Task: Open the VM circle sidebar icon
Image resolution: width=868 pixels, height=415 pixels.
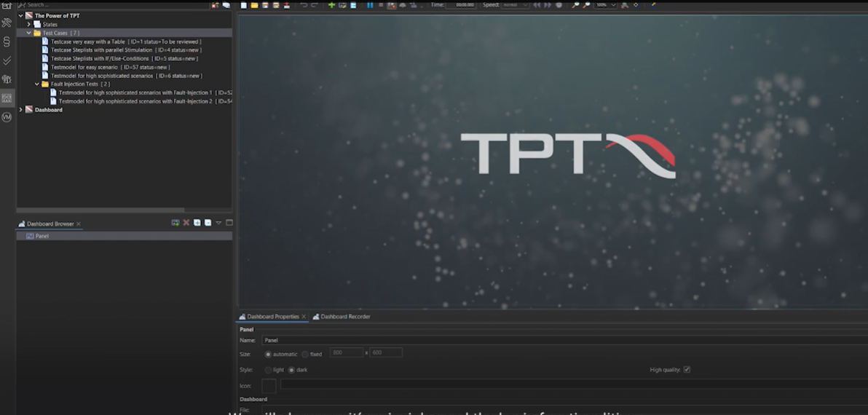Action: (x=7, y=116)
